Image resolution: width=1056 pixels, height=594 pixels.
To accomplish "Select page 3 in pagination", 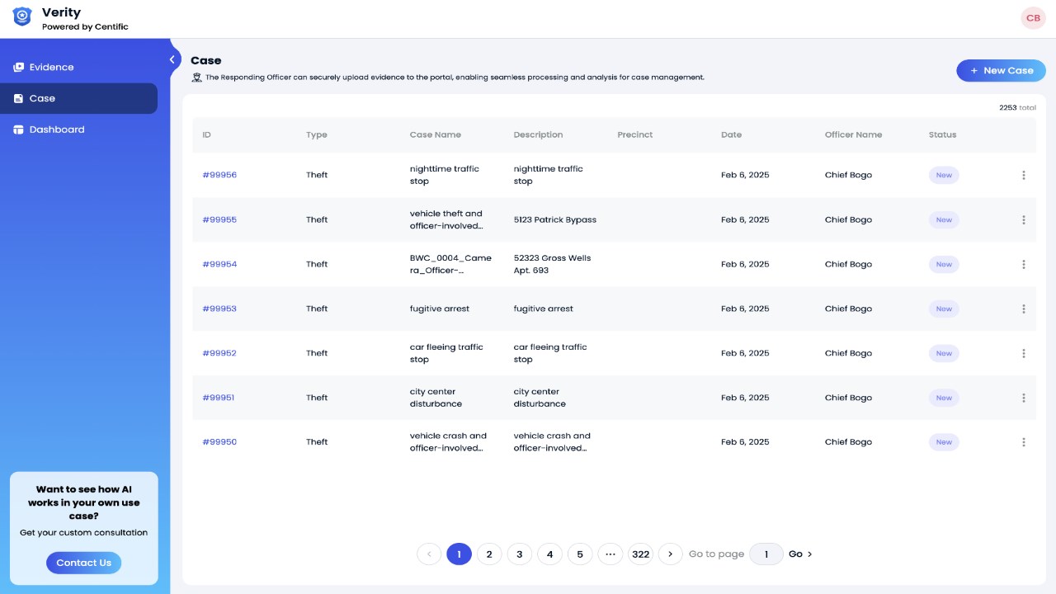I will pyautogui.click(x=519, y=554).
